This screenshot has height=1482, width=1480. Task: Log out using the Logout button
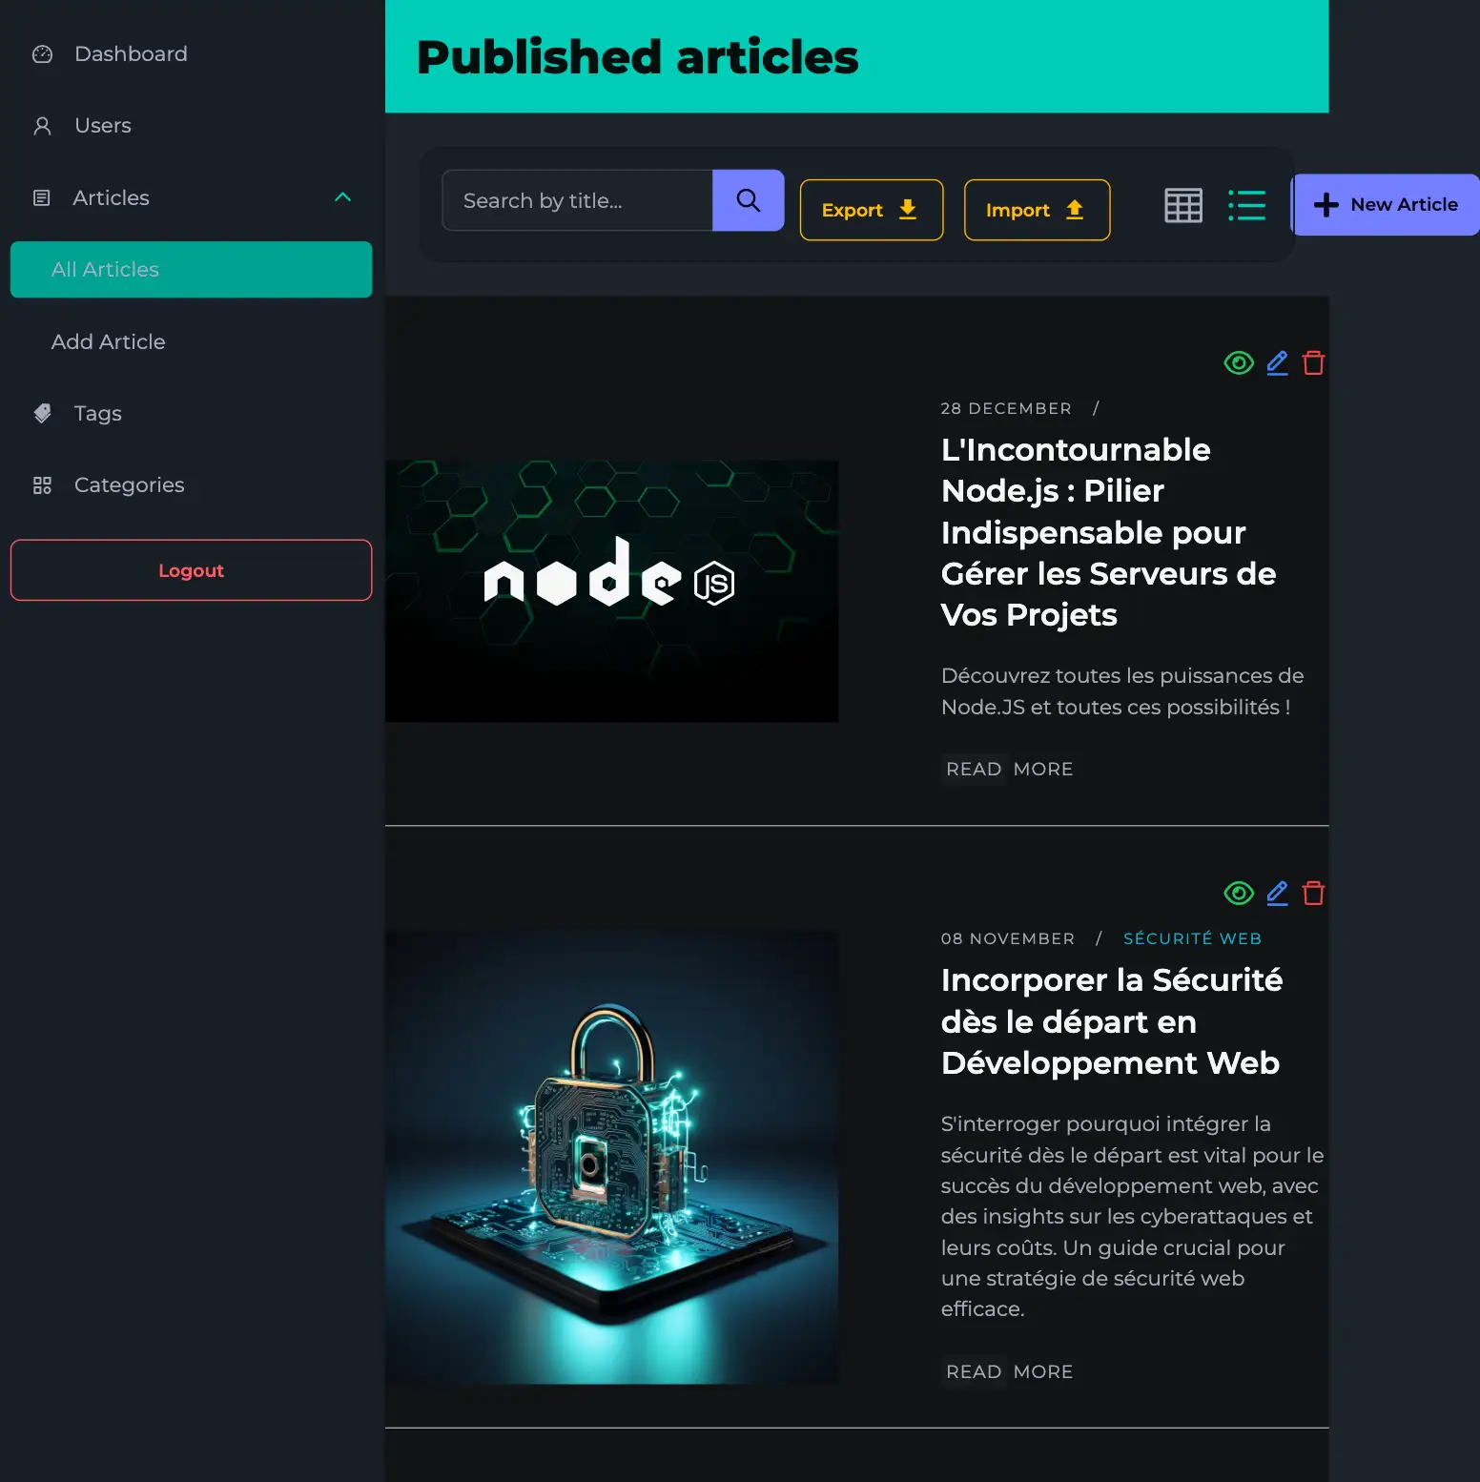[191, 570]
